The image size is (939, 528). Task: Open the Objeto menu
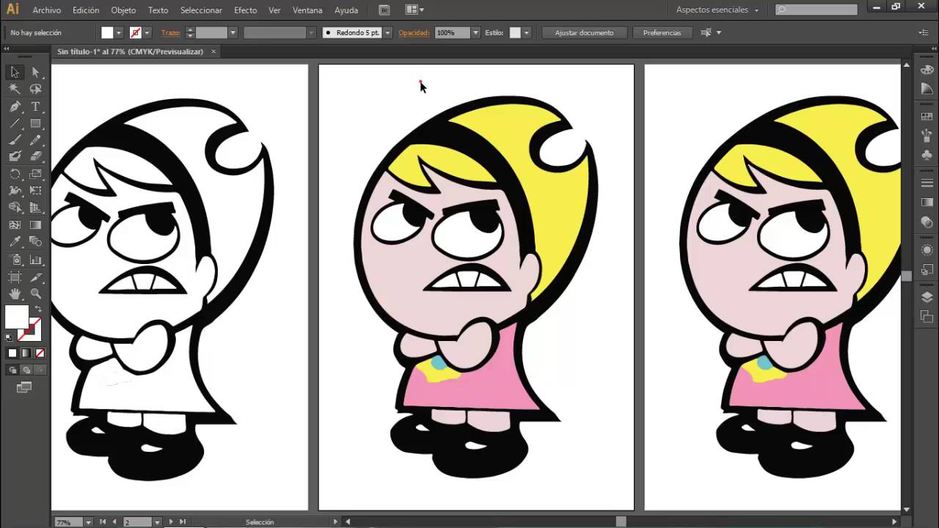coord(123,10)
